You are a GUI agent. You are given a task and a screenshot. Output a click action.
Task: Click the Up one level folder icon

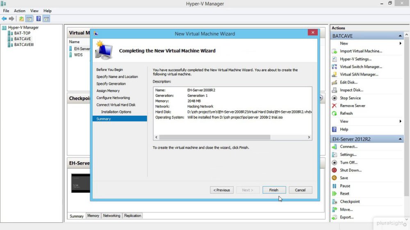(x=21, y=19)
